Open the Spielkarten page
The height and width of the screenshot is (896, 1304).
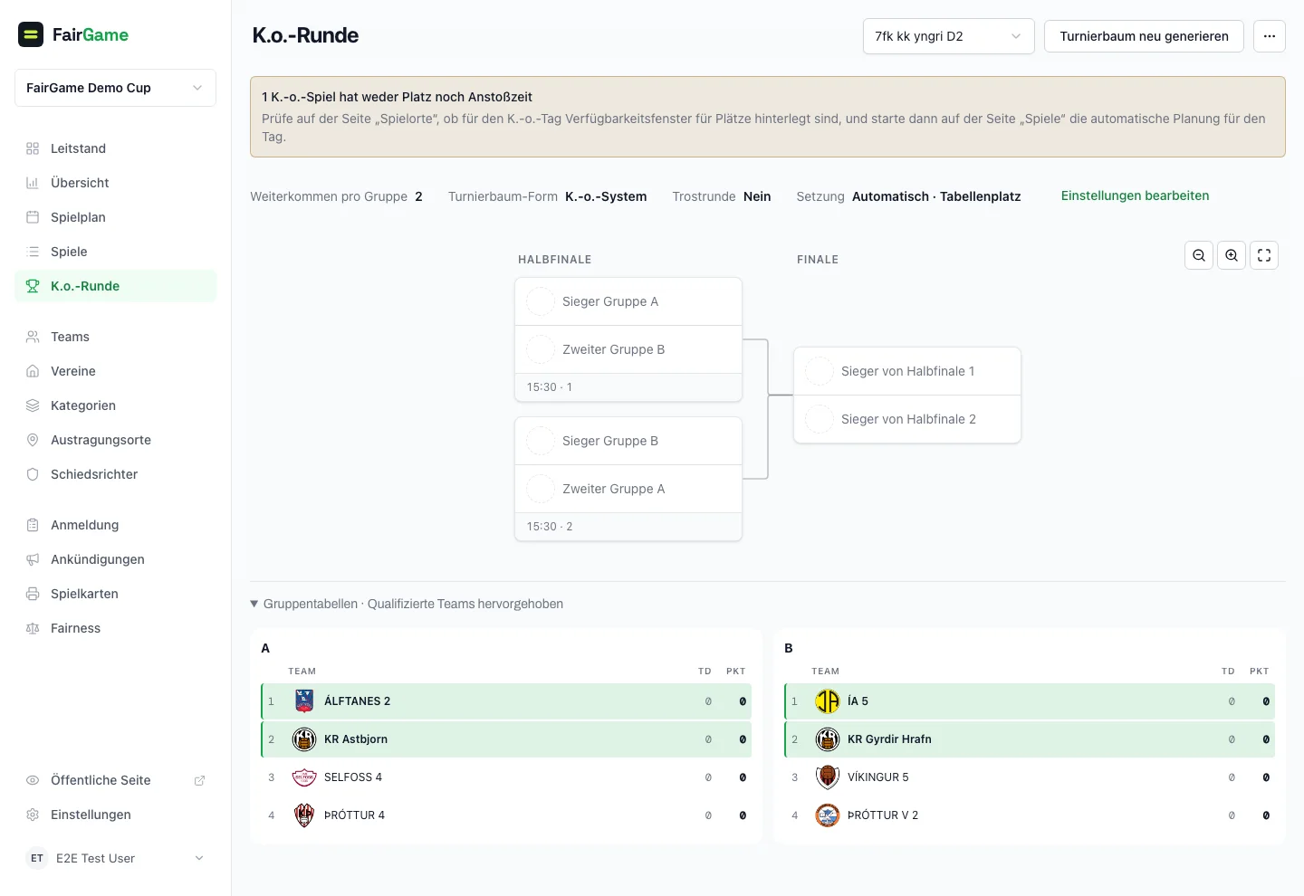pos(115,594)
